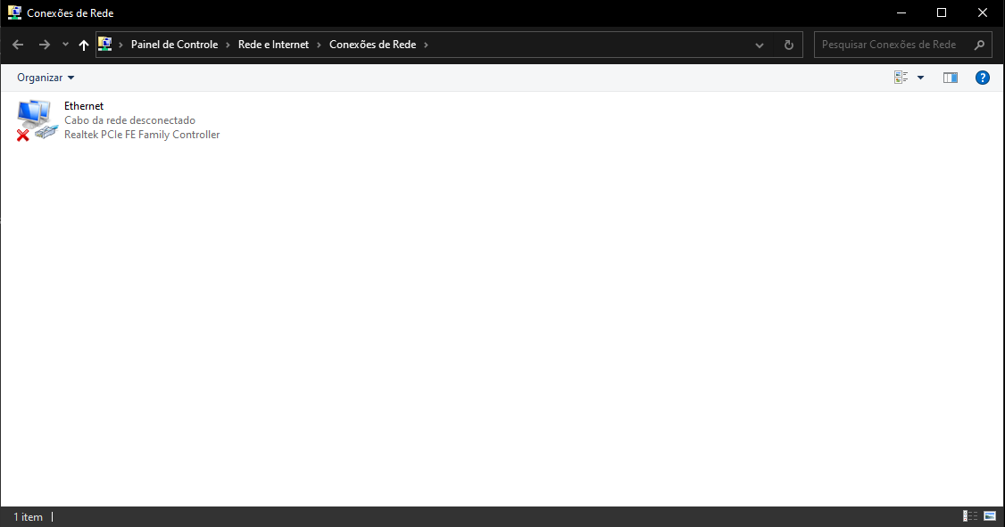Navigate to Painel de Controle breadcrumb
Image resolution: width=1005 pixels, height=527 pixels.
[174, 45]
